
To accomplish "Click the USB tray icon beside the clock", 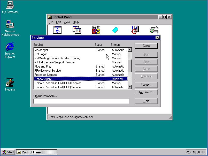I will (x=189, y=152).
